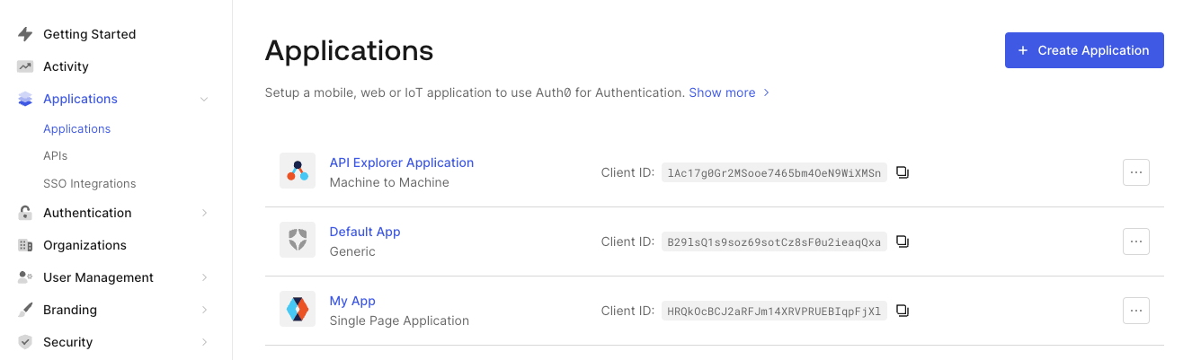Click the Authentication padlock icon
This screenshot has height=360, width=1192.
click(25, 213)
